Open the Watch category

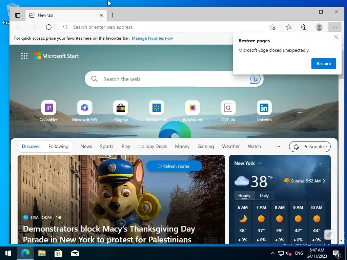point(254,146)
